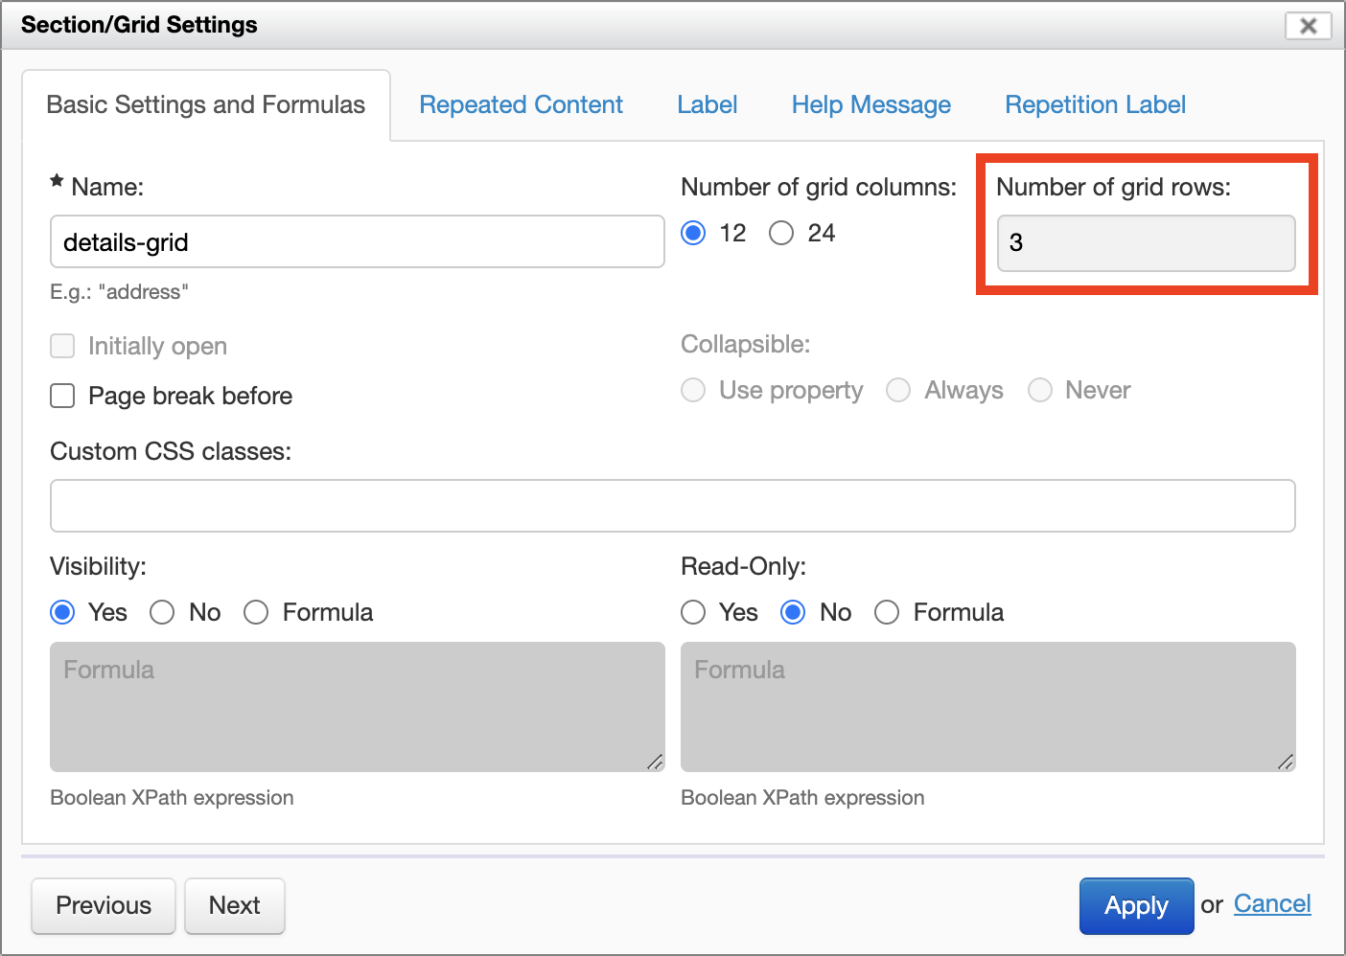
Task: Open the Repetition Label tab
Action: [1095, 104]
